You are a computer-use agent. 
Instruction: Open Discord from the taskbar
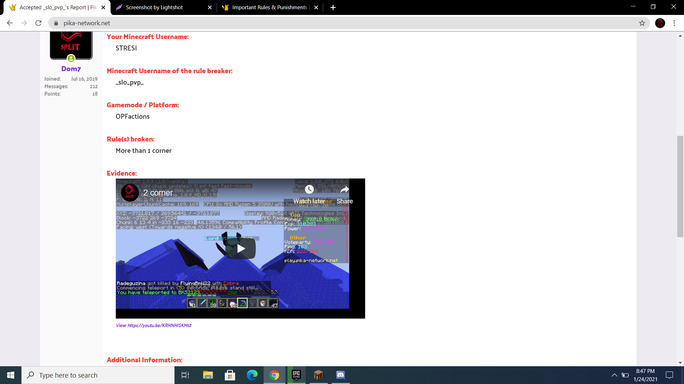(x=340, y=375)
